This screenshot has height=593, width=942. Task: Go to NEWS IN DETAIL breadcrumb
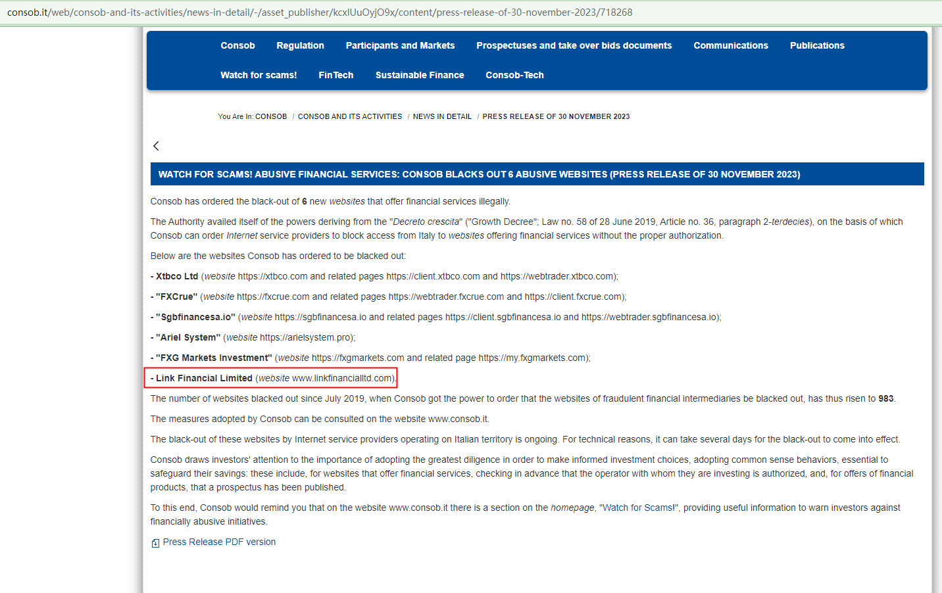pyautogui.click(x=442, y=116)
